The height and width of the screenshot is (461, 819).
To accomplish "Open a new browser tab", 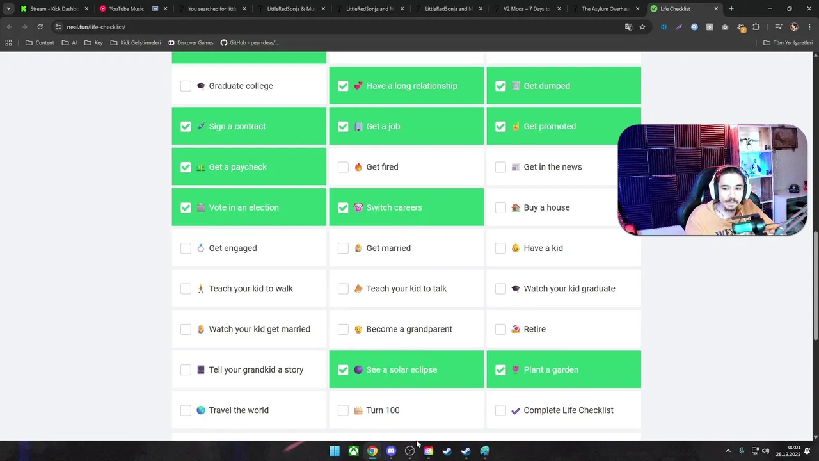I will 731,9.
